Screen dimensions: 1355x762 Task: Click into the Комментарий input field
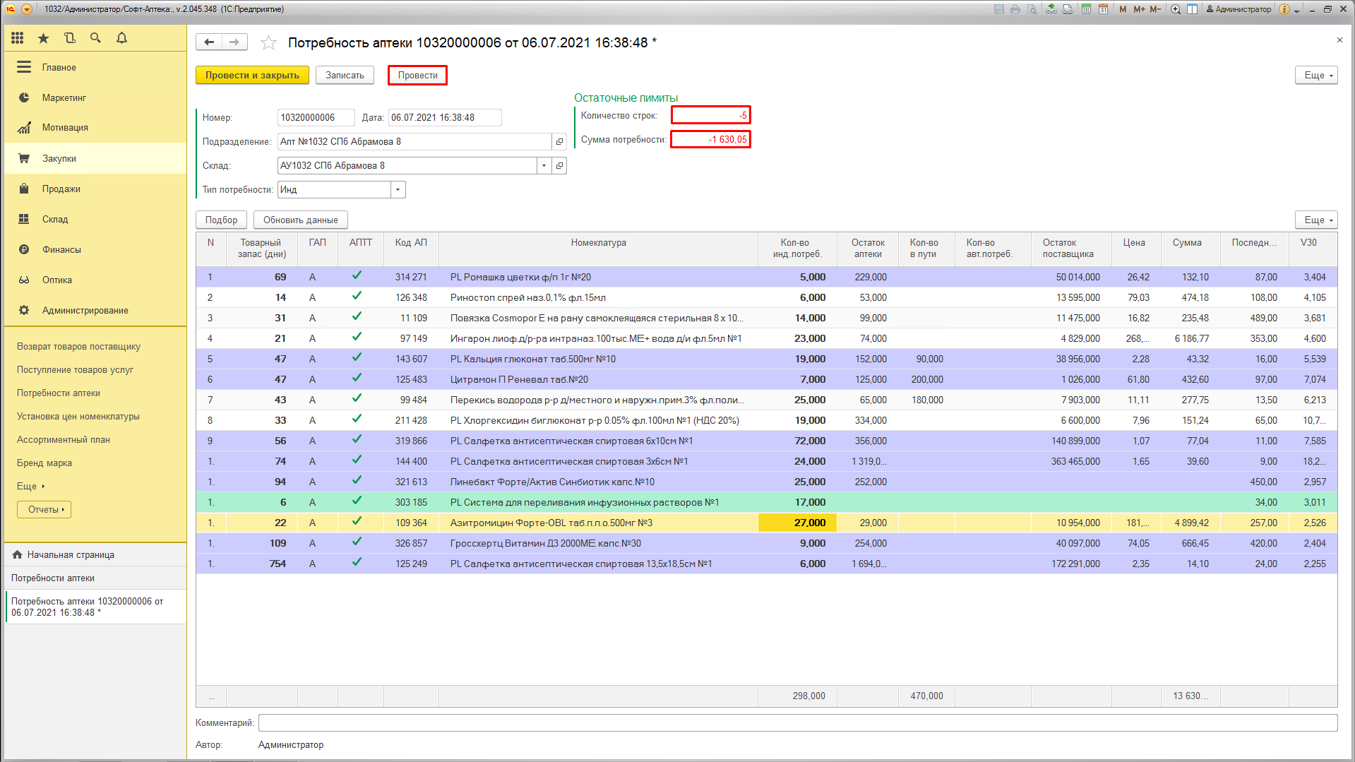[x=797, y=722]
